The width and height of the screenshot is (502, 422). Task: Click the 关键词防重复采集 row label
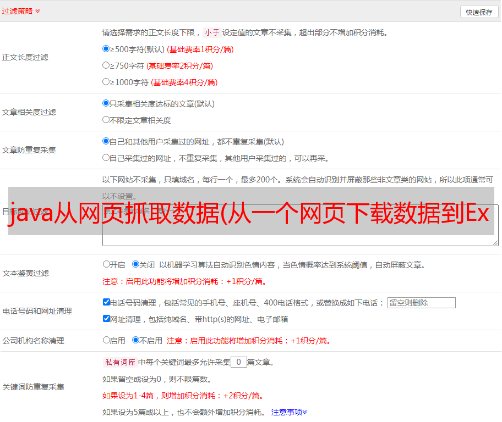33,387
